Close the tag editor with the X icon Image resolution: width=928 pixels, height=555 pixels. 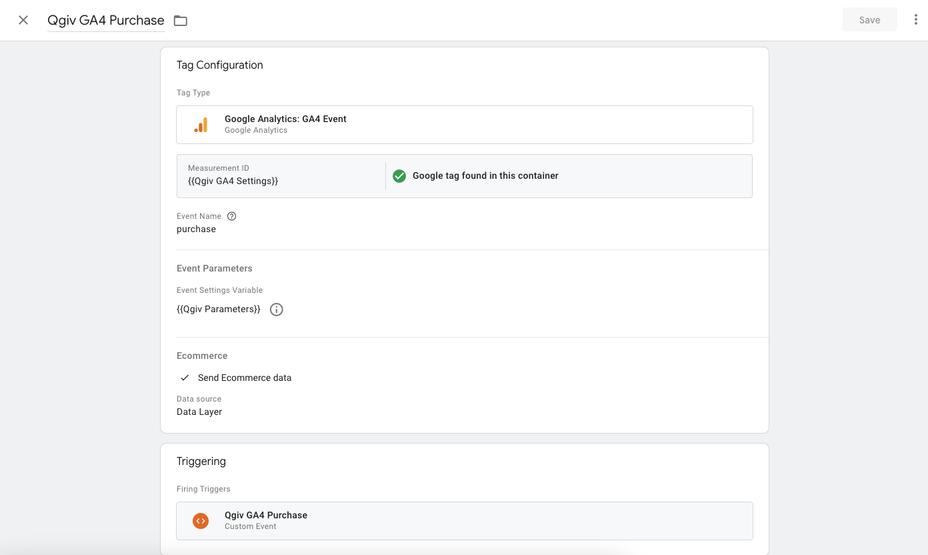click(x=23, y=20)
